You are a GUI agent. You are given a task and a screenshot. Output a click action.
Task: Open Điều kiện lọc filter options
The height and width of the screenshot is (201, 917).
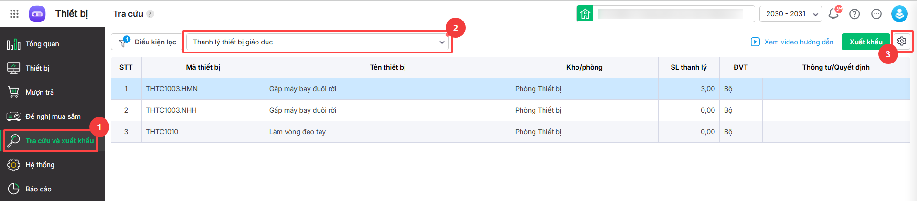[148, 42]
